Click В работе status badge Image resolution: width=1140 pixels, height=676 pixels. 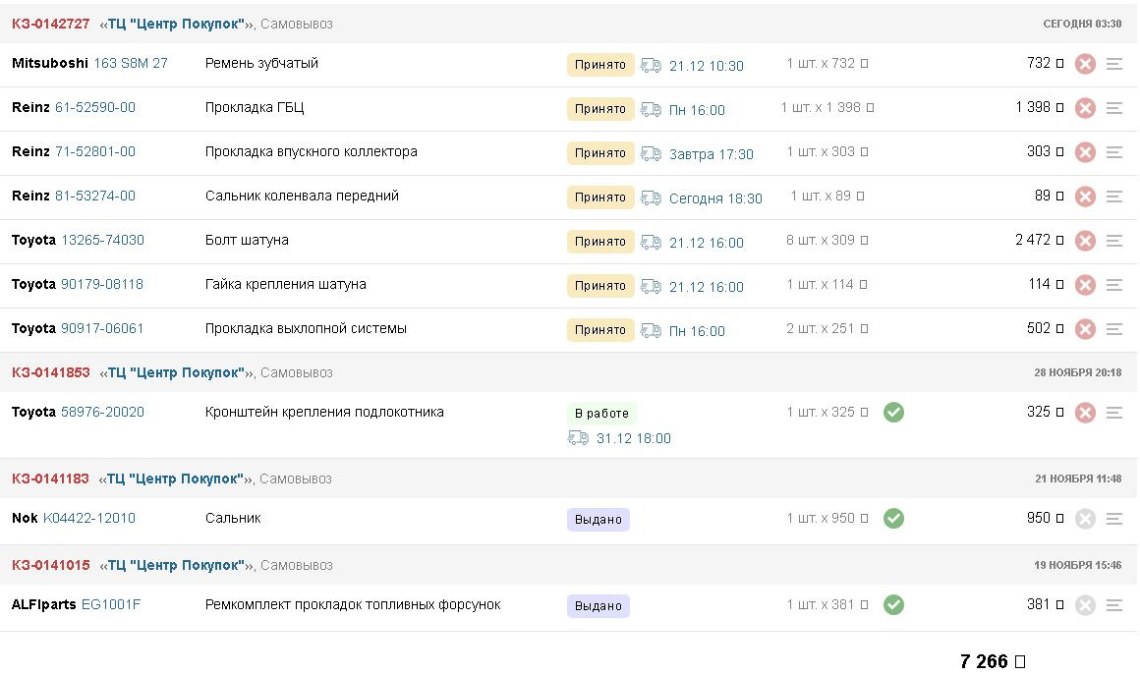tap(601, 414)
